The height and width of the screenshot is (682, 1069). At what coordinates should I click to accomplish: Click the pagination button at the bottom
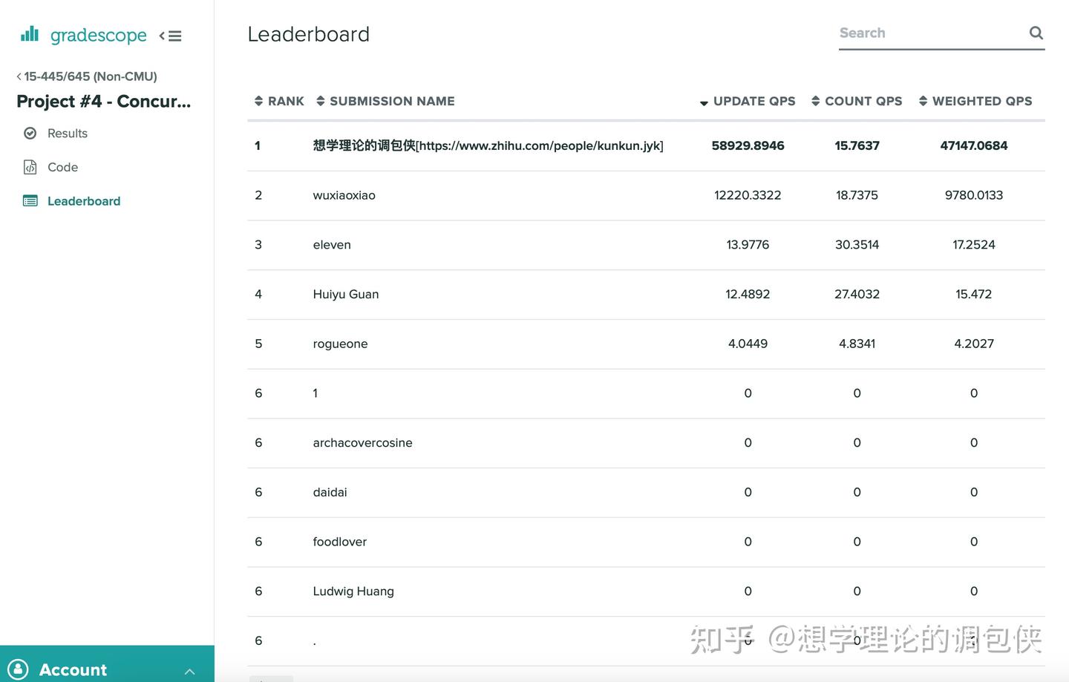270,679
